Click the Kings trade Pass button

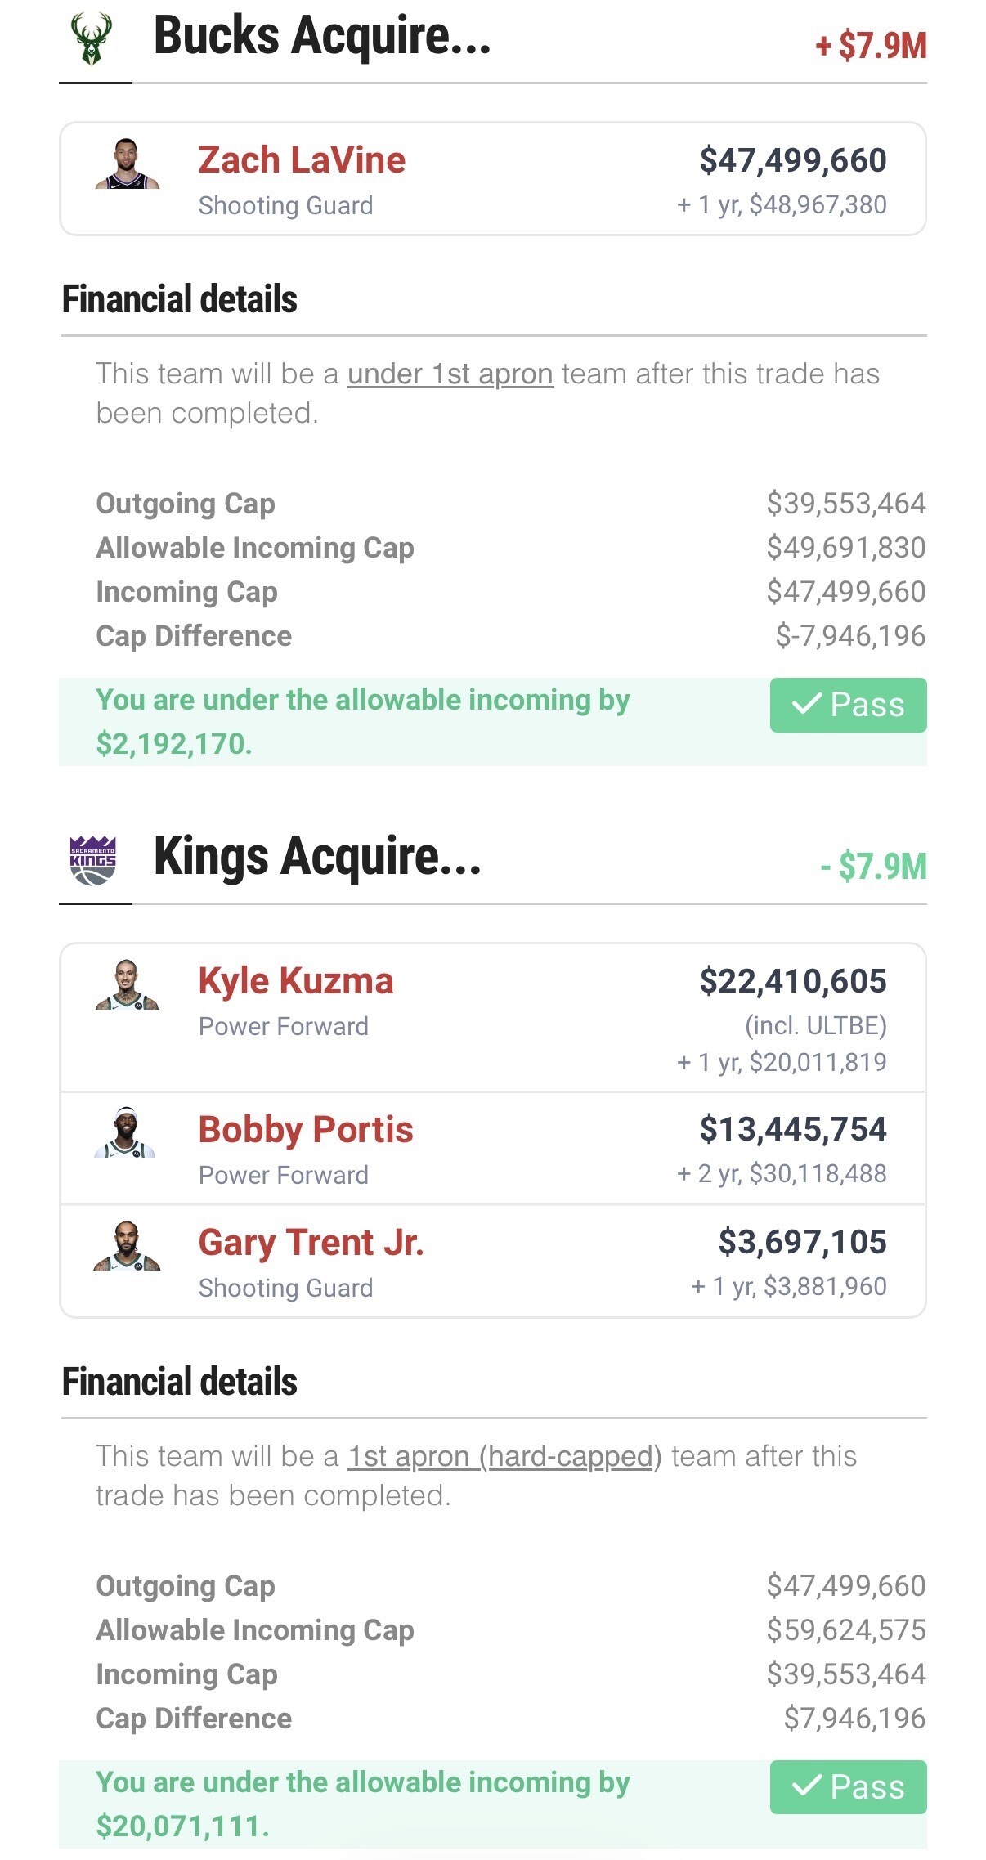click(848, 1787)
